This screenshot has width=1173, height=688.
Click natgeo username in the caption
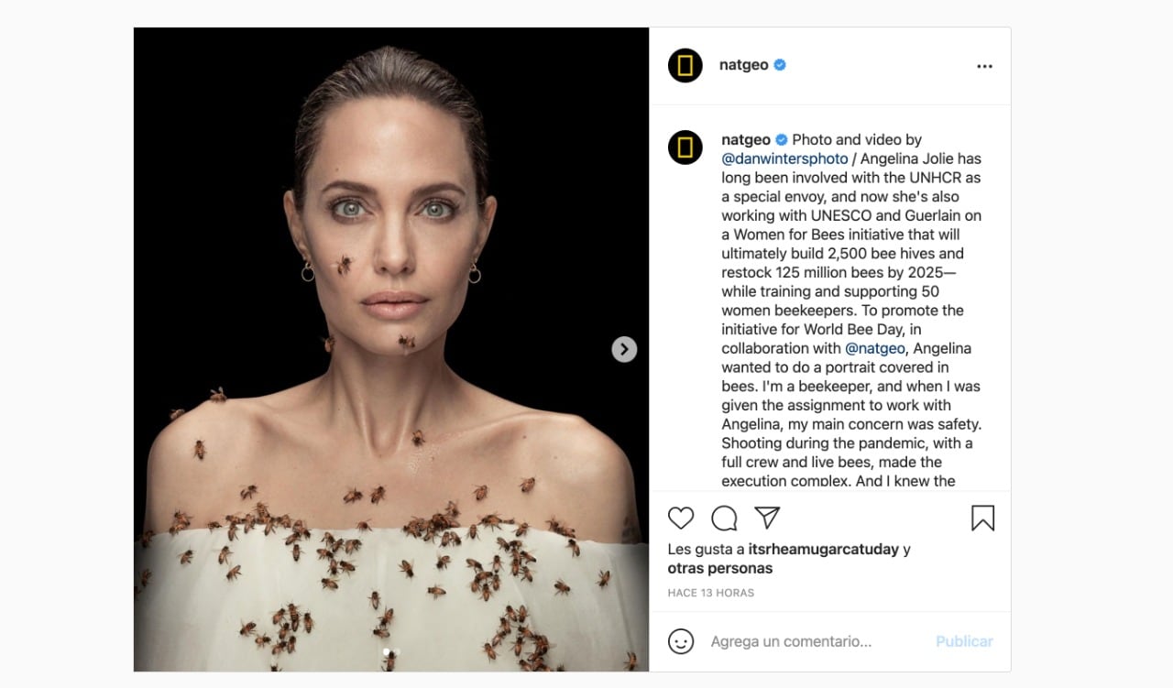746,139
